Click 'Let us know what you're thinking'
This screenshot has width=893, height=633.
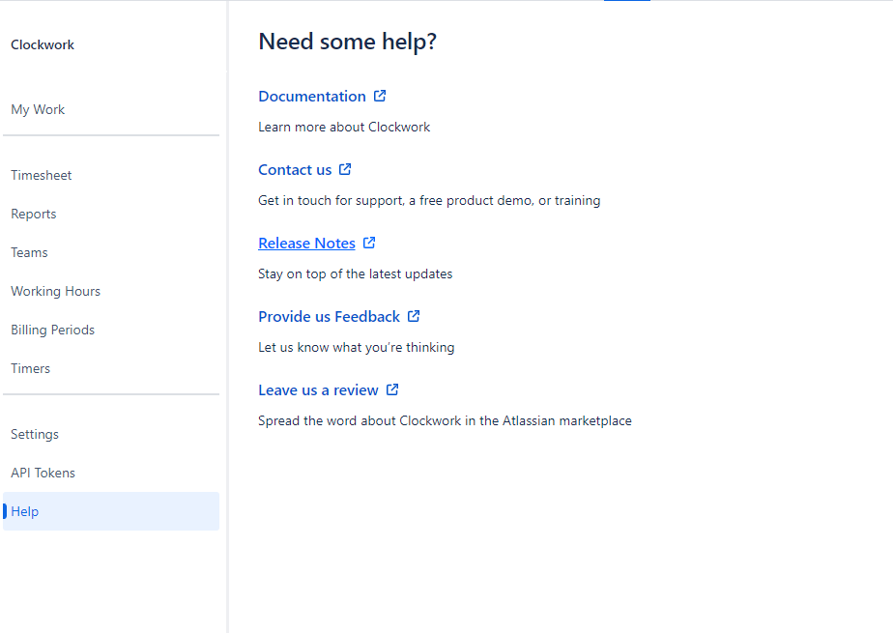pyautogui.click(x=357, y=347)
